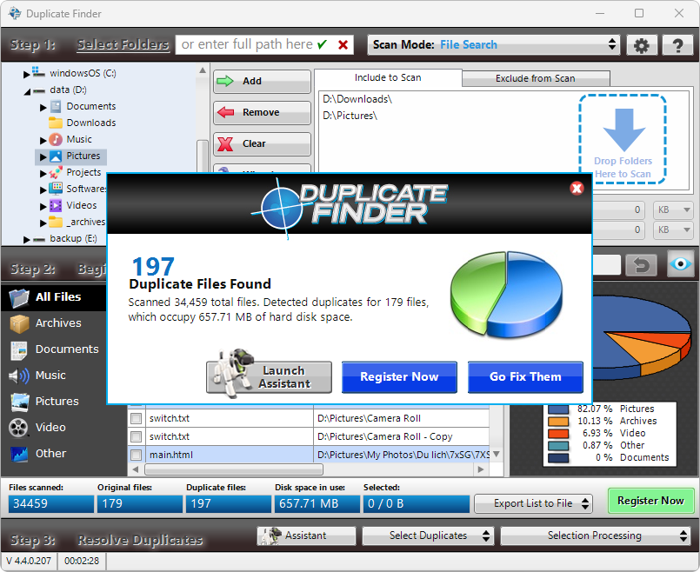Toggle the preview eye button
Viewport: 700px width, 572px height.
680,264
